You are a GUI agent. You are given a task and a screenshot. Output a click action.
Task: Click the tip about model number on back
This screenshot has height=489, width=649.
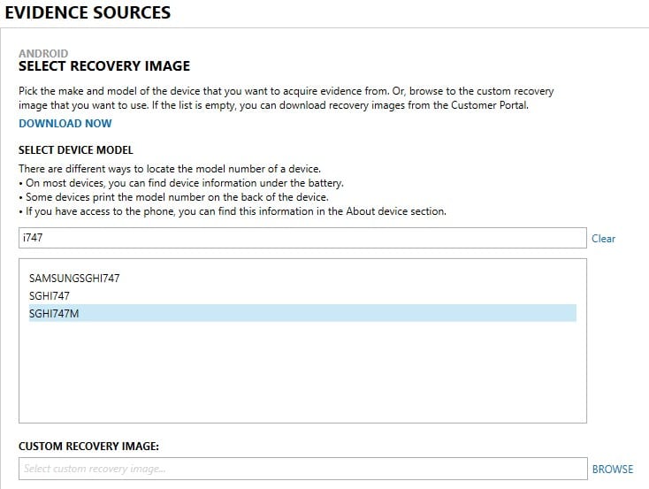point(174,197)
